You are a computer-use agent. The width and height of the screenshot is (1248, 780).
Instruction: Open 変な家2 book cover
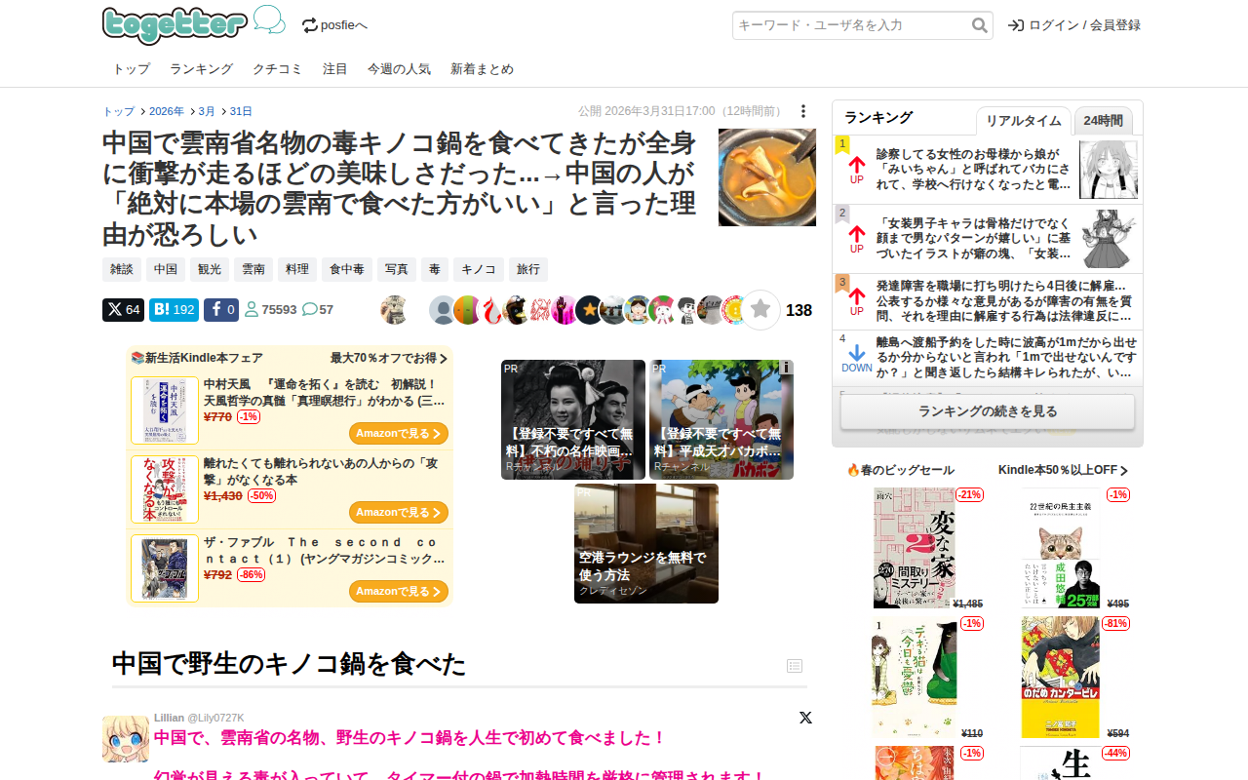coord(915,548)
